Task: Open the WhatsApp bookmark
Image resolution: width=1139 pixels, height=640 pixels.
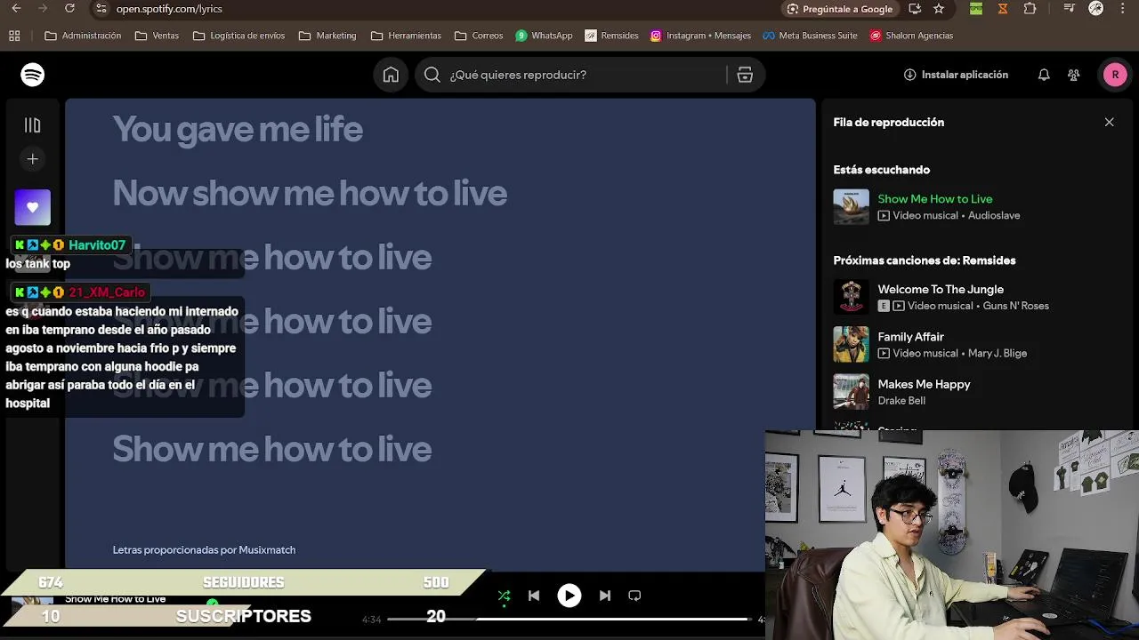Action: tap(544, 36)
